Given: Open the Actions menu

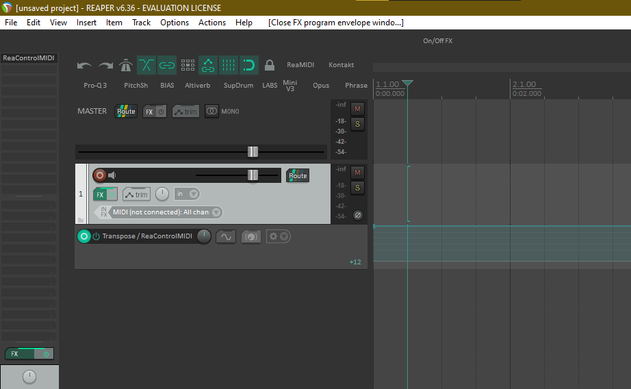Looking at the screenshot, I should coord(212,23).
